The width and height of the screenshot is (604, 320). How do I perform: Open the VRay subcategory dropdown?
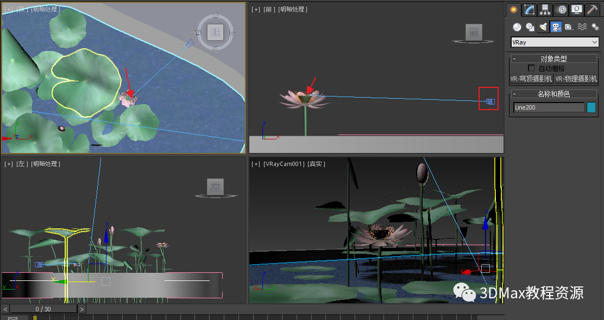pos(555,42)
